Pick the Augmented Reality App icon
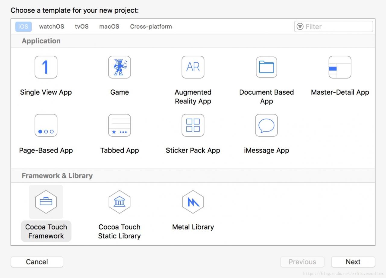This screenshot has height=278, width=386. pos(193,67)
